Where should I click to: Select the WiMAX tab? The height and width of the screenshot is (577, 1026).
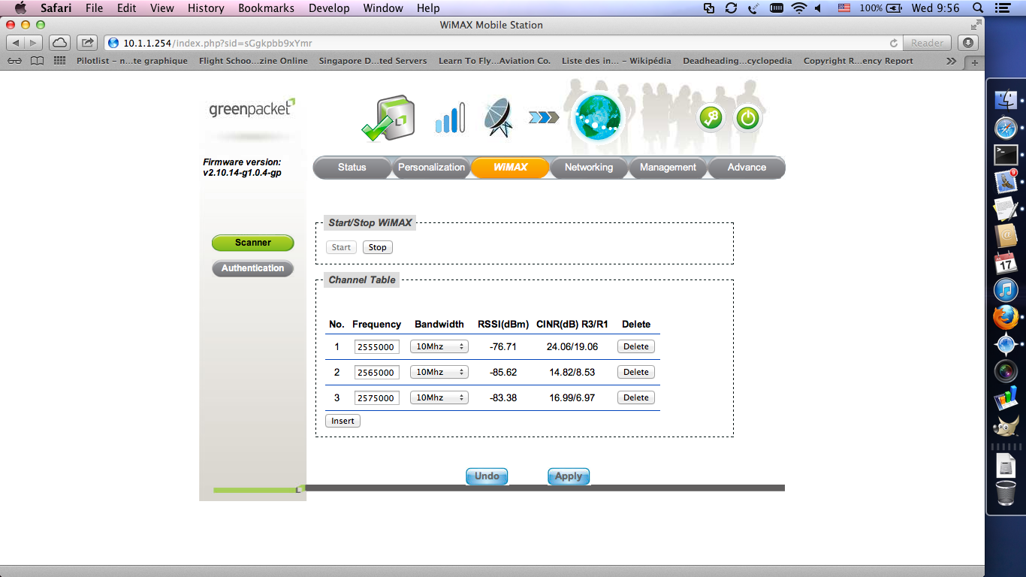click(510, 168)
